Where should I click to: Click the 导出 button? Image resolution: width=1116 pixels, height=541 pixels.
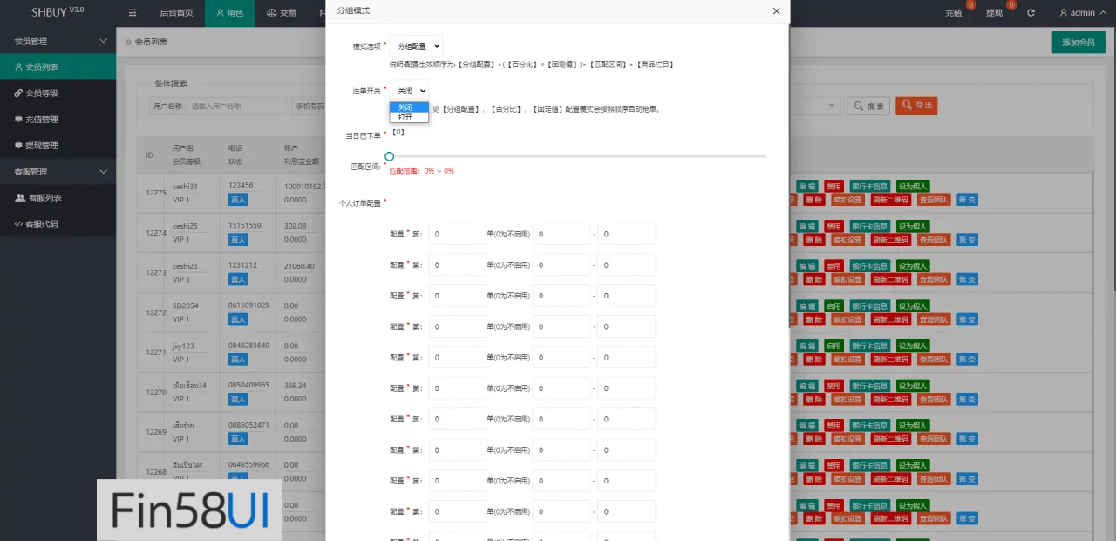(916, 105)
